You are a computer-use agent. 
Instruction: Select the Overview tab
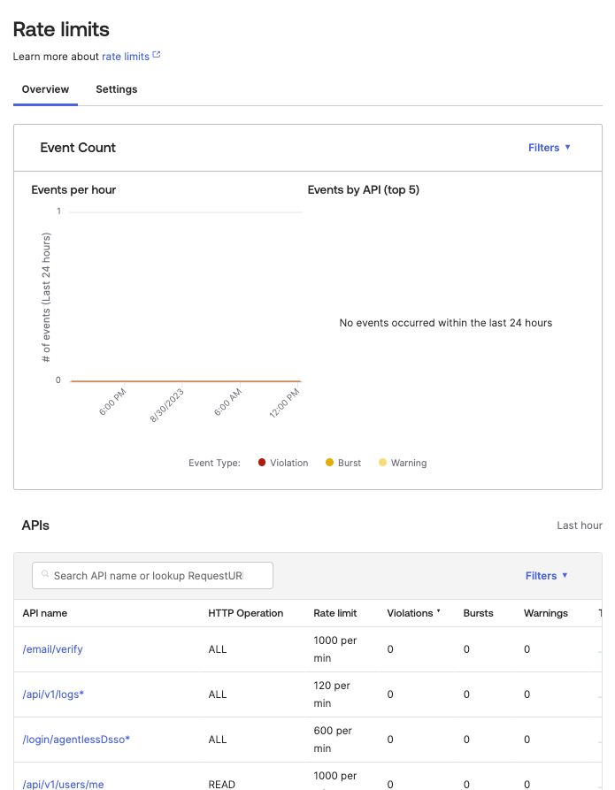pos(45,89)
